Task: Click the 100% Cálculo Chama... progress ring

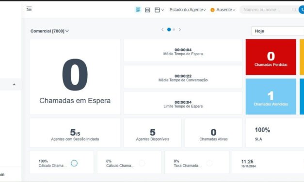Action: (74, 163)
